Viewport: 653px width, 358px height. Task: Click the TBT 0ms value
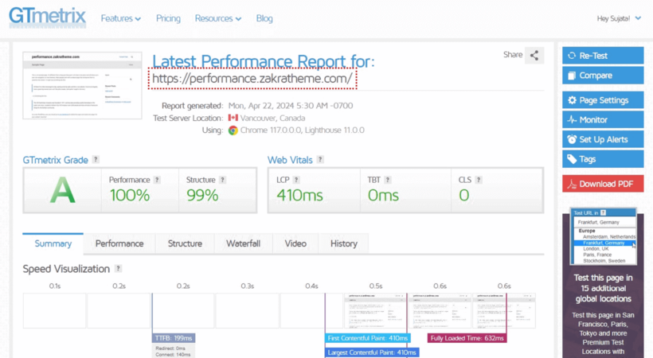click(383, 195)
